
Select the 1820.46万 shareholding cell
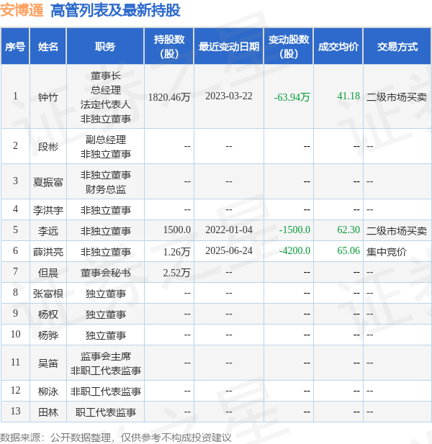pos(169,97)
